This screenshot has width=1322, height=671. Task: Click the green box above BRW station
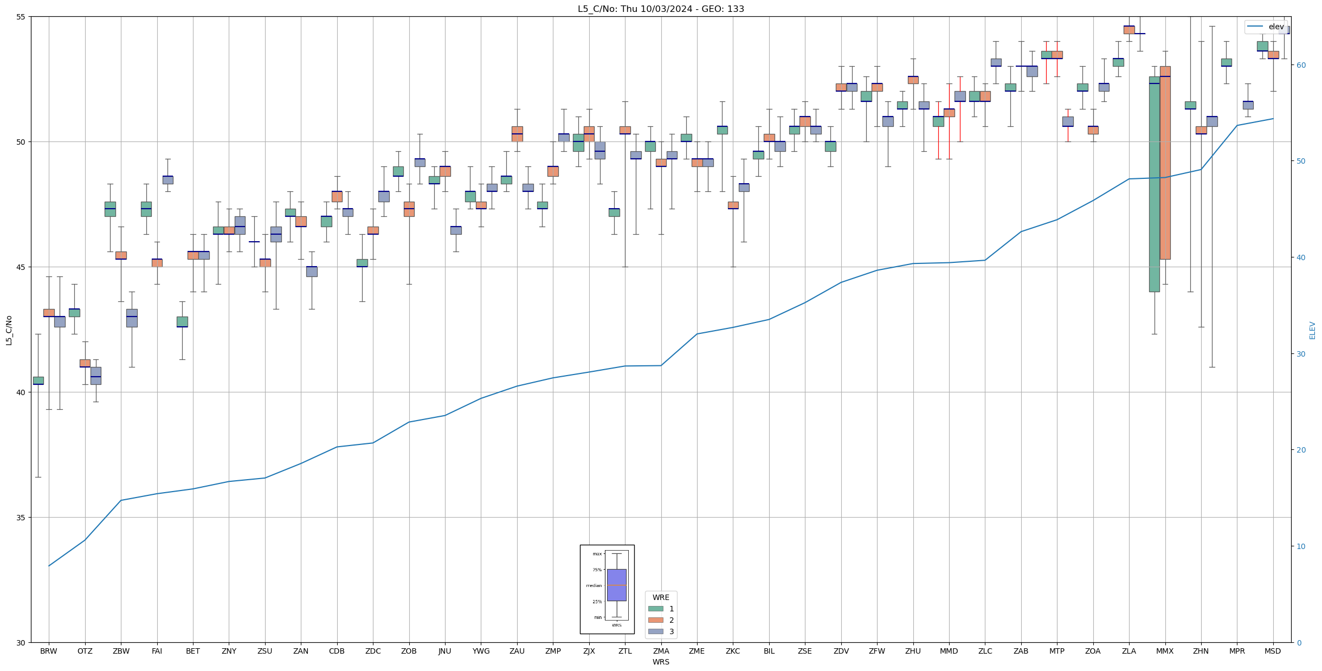click(38, 380)
